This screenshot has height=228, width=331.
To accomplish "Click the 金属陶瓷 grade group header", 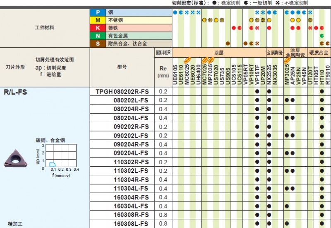I will point(275,53).
